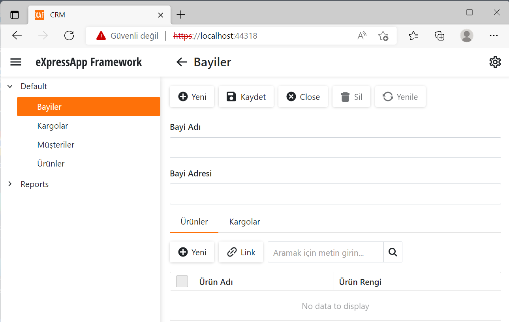Open the settings gear icon
Screen dimensions: 509x322
click(x=495, y=62)
